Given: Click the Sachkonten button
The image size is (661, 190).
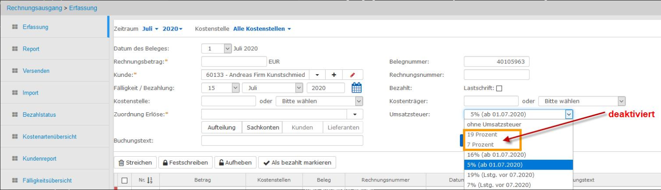Looking at the screenshot, I should point(263,127).
